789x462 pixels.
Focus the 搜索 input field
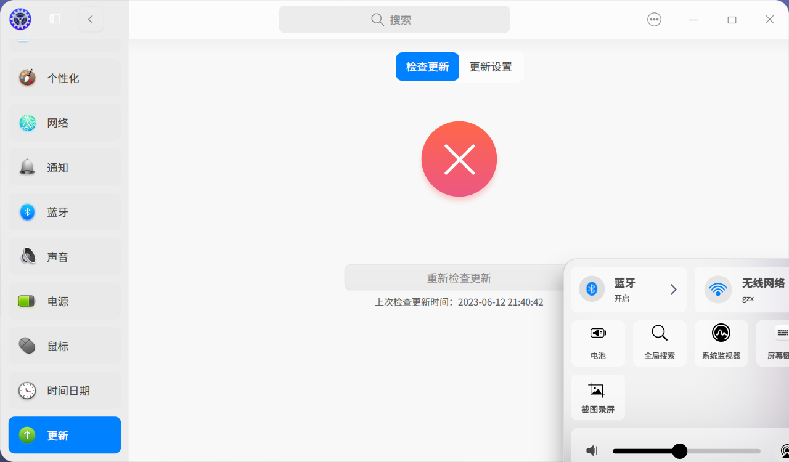click(394, 19)
